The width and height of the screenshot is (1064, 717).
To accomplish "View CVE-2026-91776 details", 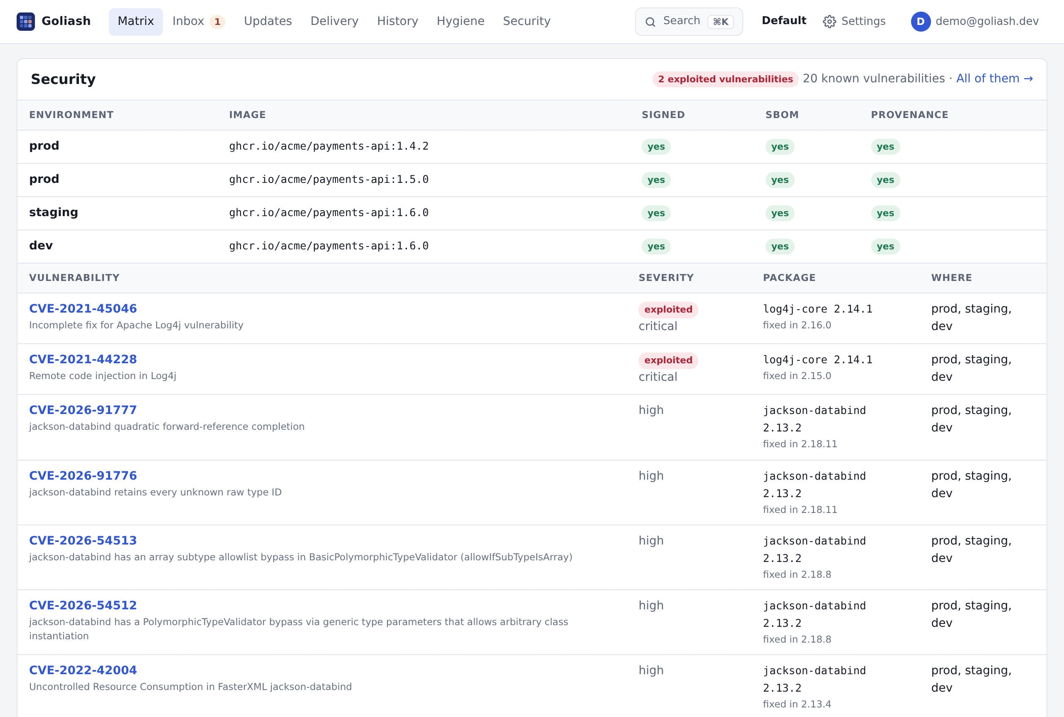I will point(83,476).
